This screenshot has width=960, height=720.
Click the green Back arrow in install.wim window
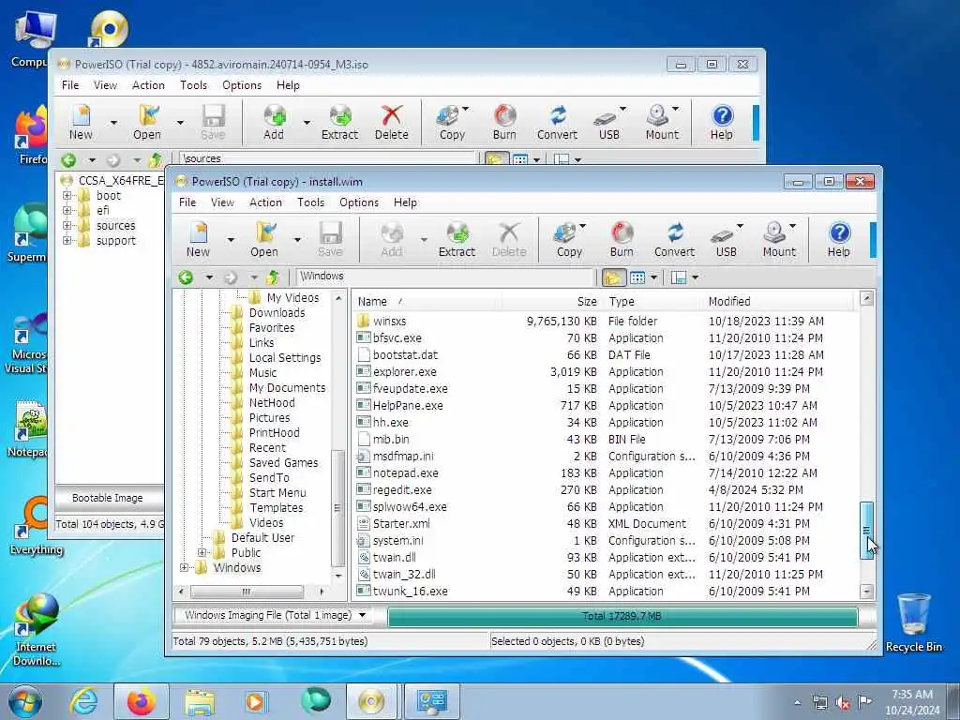(x=187, y=277)
